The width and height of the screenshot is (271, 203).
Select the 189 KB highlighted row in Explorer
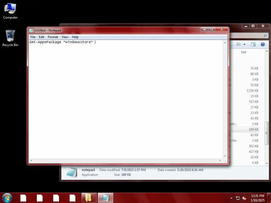tap(244, 130)
